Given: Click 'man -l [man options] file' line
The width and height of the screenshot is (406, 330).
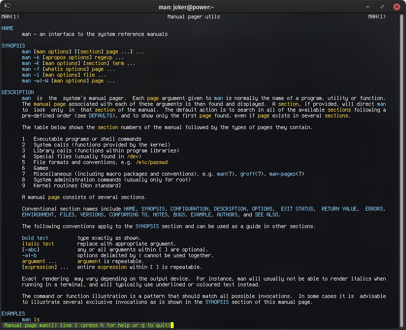Looking at the screenshot, I should click(x=64, y=75).
